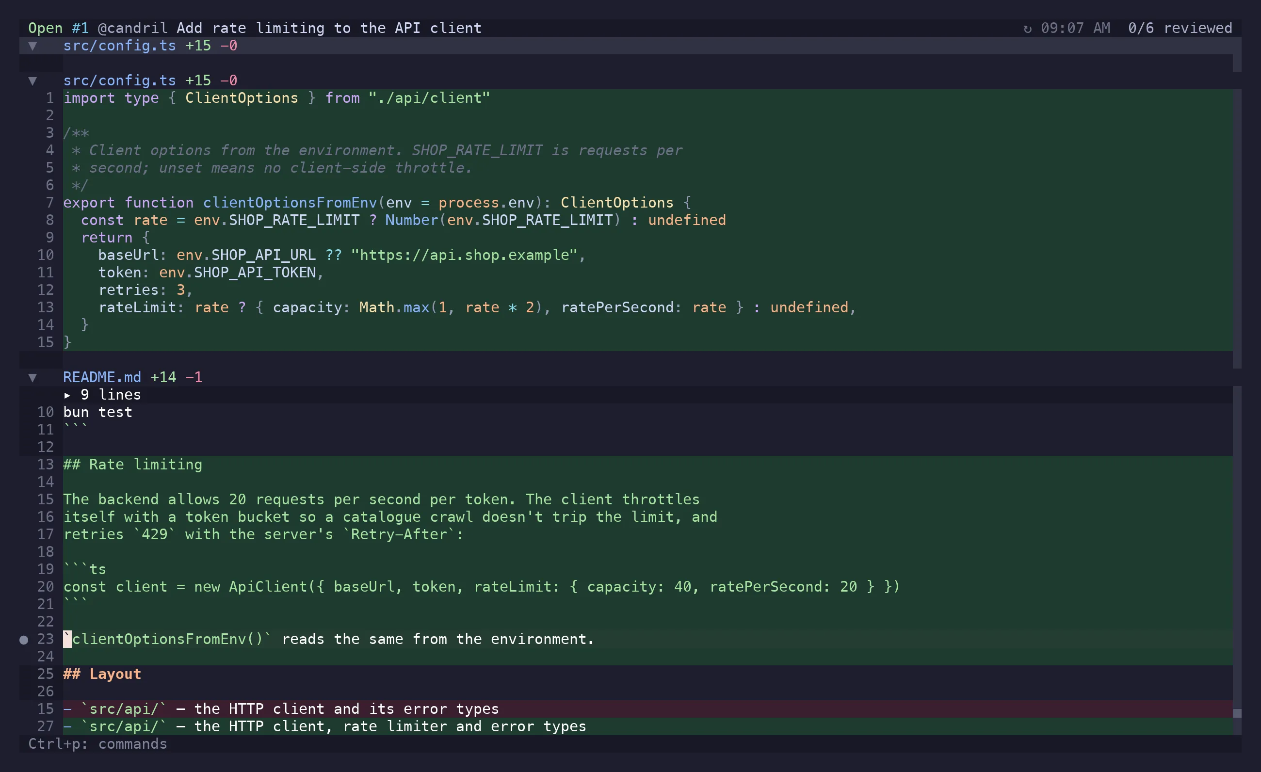The height and width of the screenshot is (772, 1261).
Task: Click line number 7 in the gutter
Action: (x=49, y=203)
